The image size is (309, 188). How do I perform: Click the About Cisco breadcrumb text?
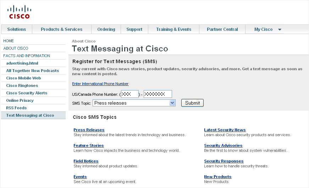pos(84,41)
